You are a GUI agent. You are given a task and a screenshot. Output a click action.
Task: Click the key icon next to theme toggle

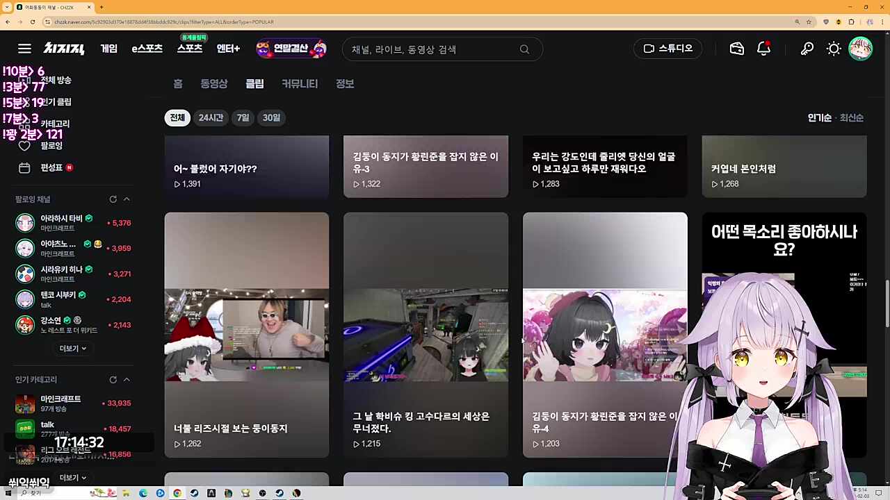click(807, 49)
